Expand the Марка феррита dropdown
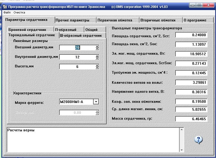 (96, 102)
